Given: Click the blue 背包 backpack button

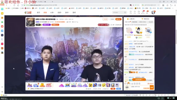Looking at the screenshot, I should (x=119, y=89).
